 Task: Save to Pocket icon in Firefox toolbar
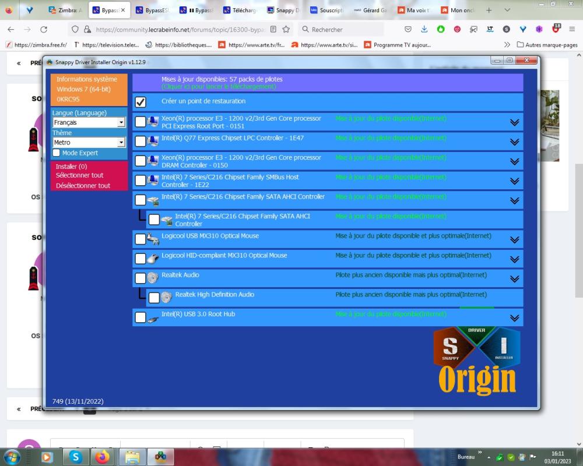click(408, 29)
